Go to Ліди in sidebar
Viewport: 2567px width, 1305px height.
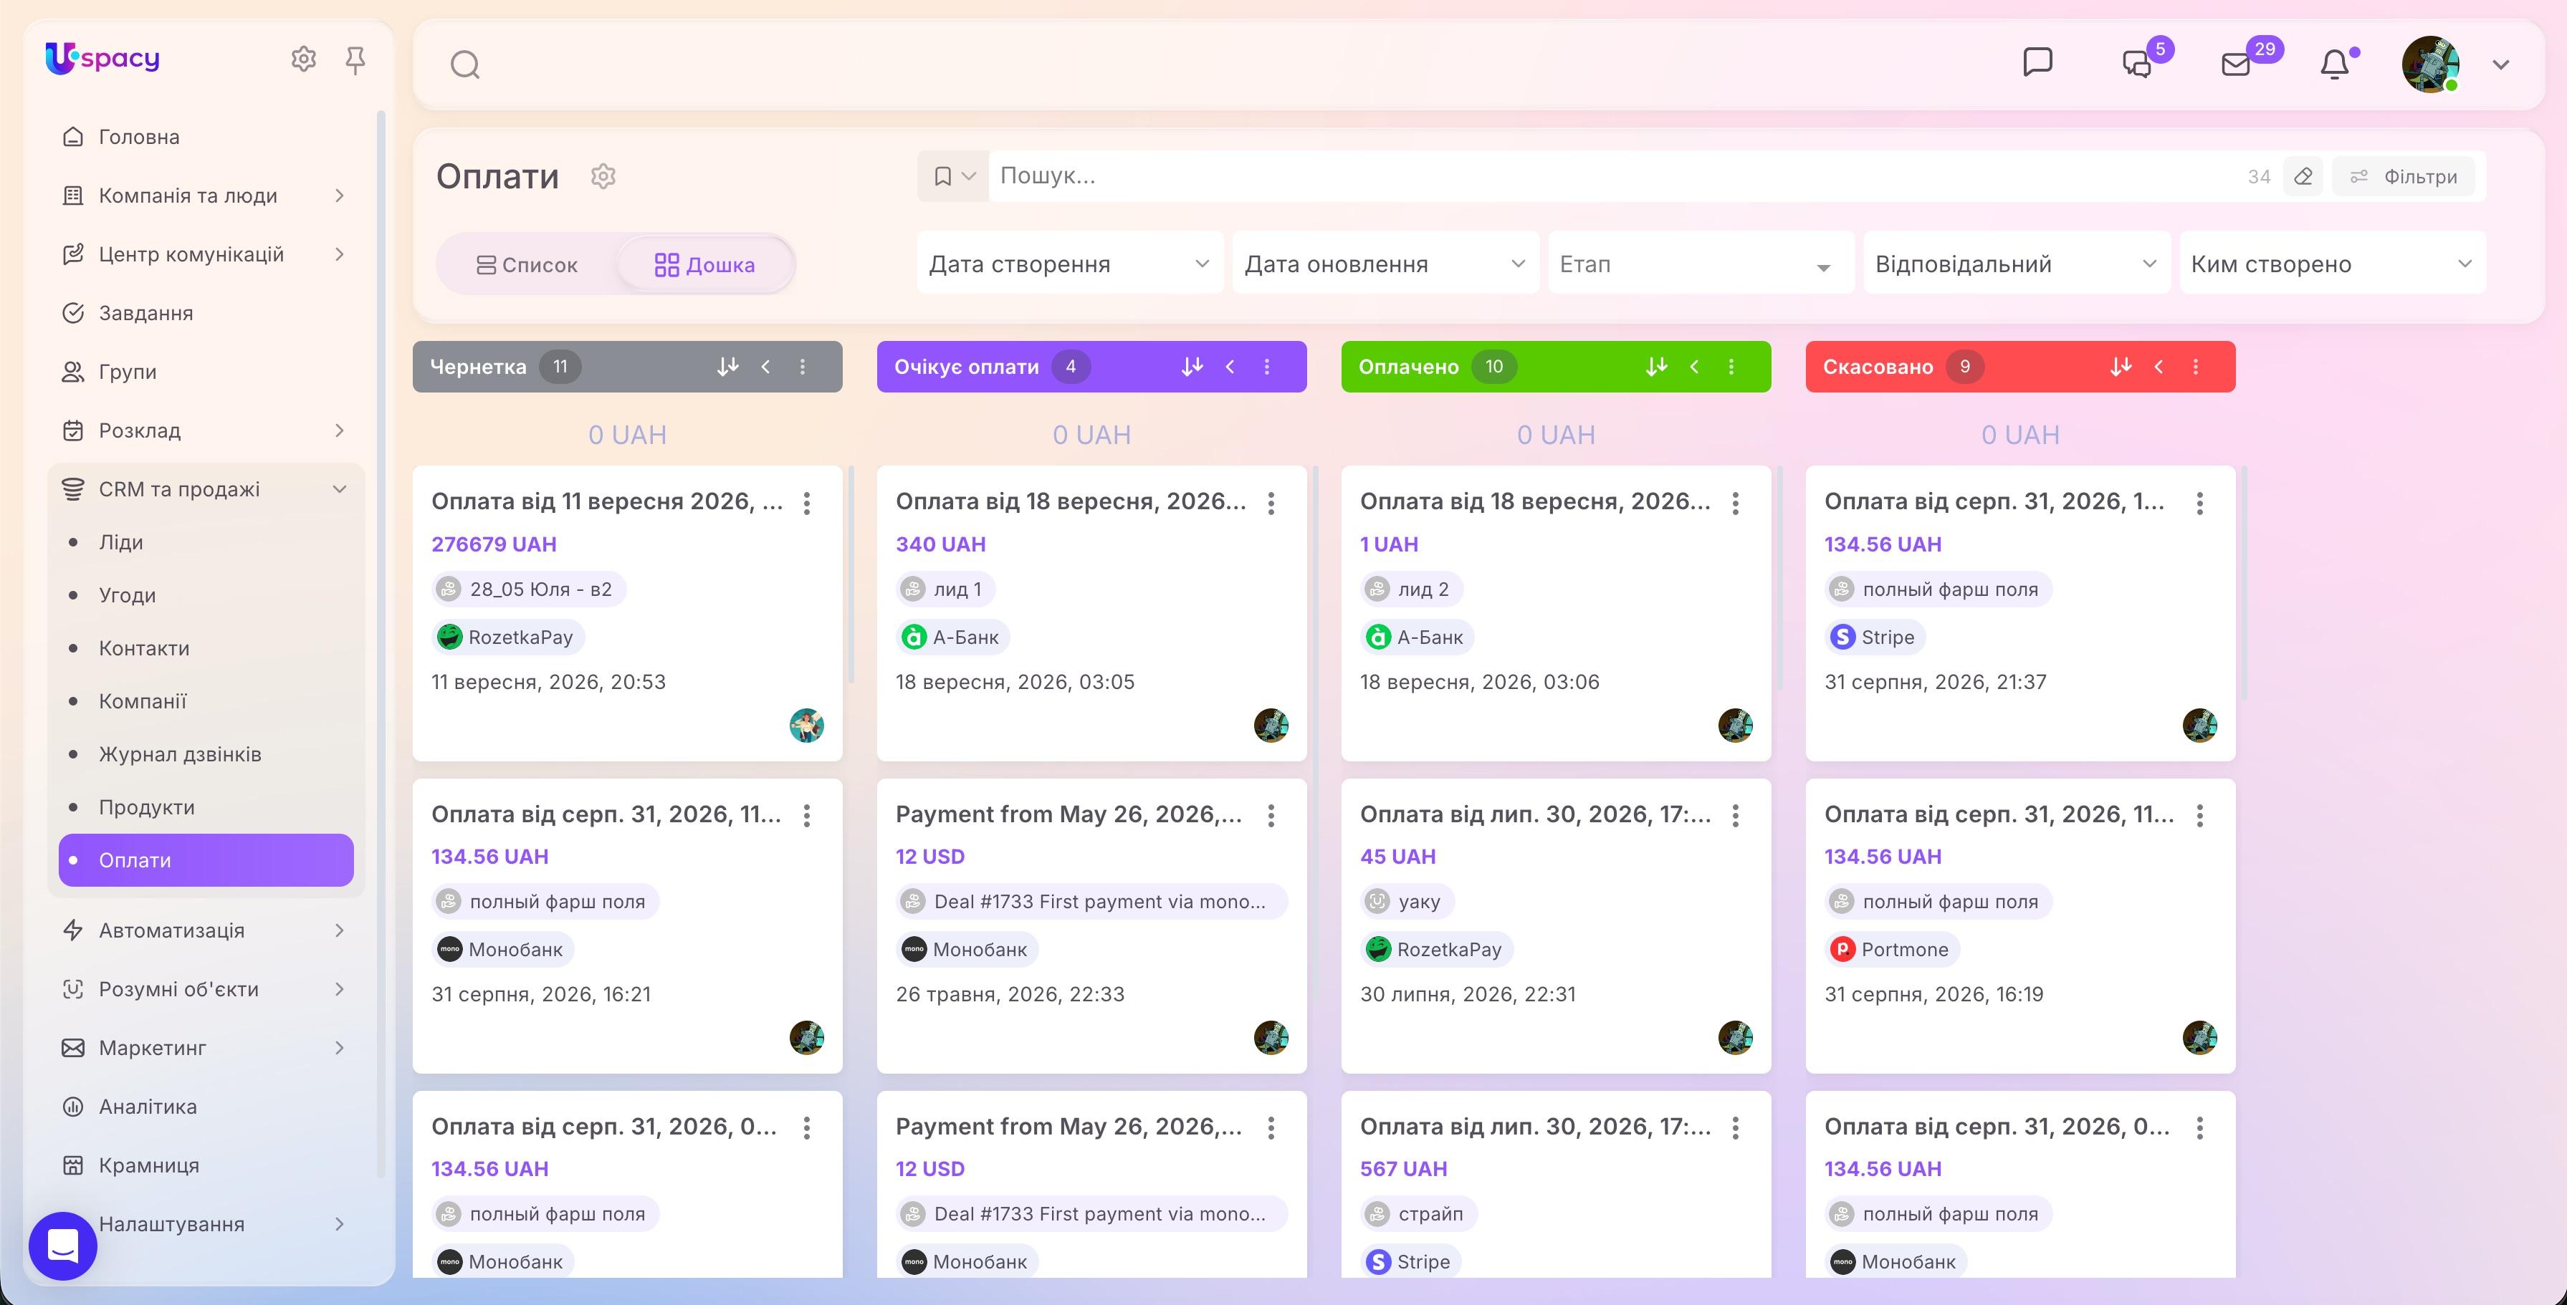(120, 542)
